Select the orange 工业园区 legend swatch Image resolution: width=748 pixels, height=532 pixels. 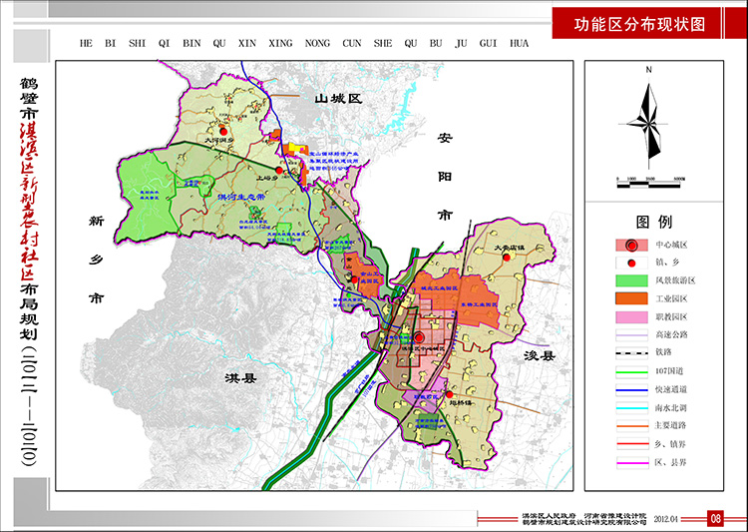(631, 298)
